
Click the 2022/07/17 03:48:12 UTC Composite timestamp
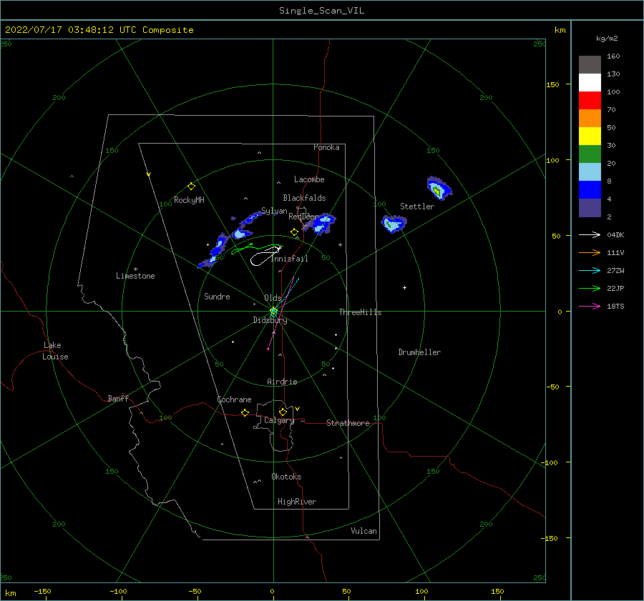click(99, 30)
